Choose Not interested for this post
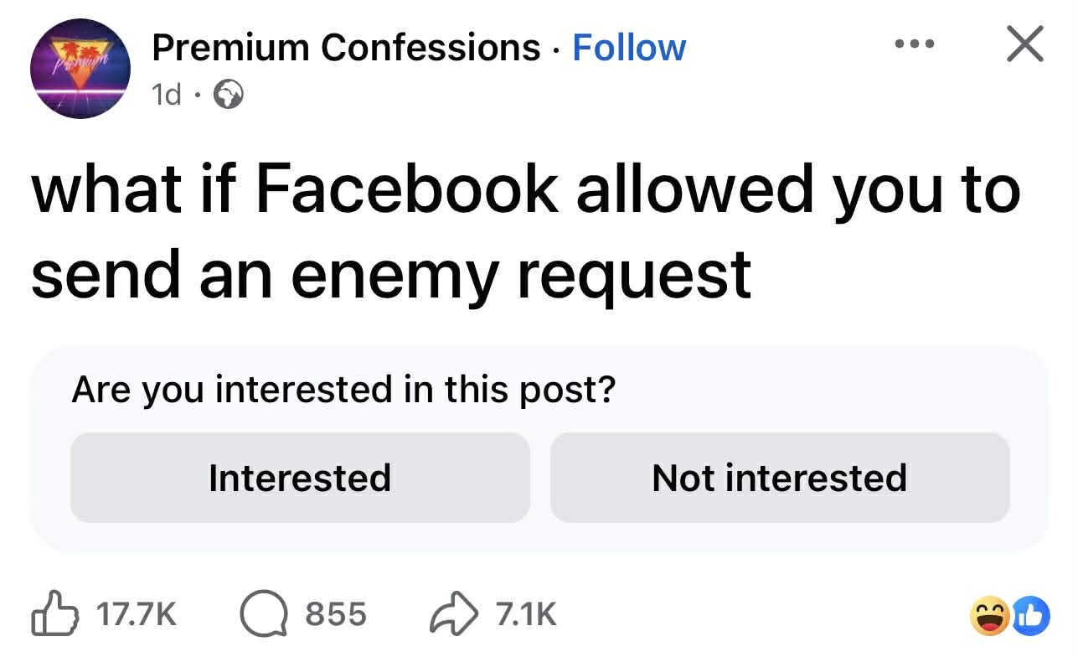 click(x=779, y=478)
